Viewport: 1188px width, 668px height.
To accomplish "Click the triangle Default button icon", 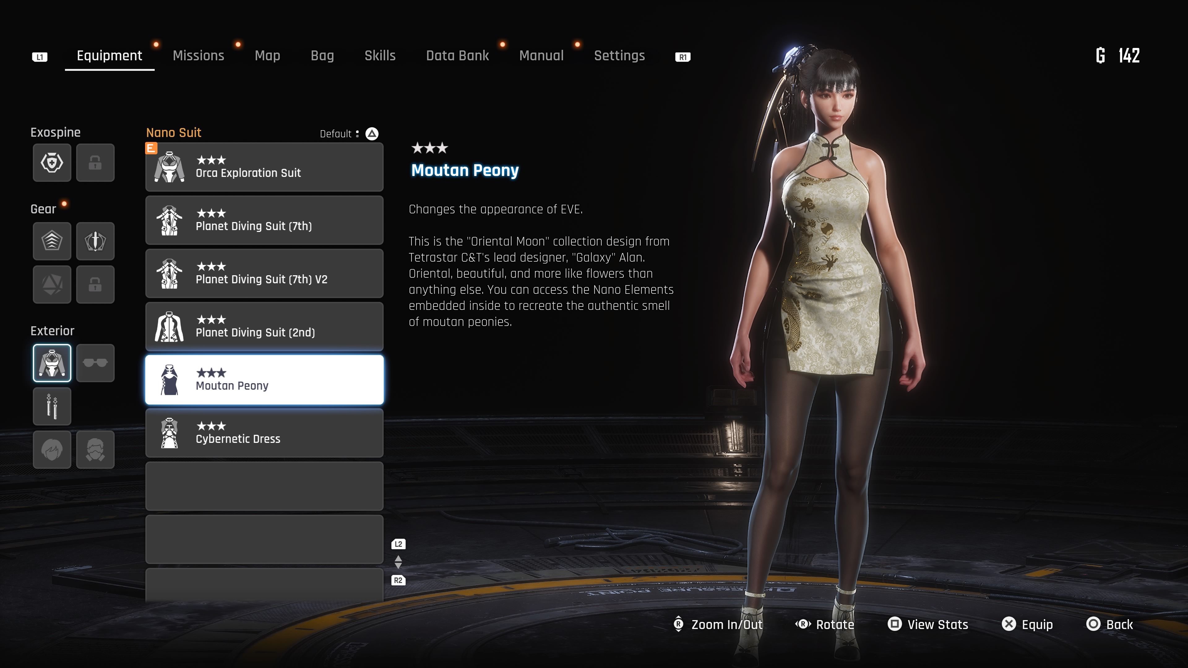I will 372,134.
